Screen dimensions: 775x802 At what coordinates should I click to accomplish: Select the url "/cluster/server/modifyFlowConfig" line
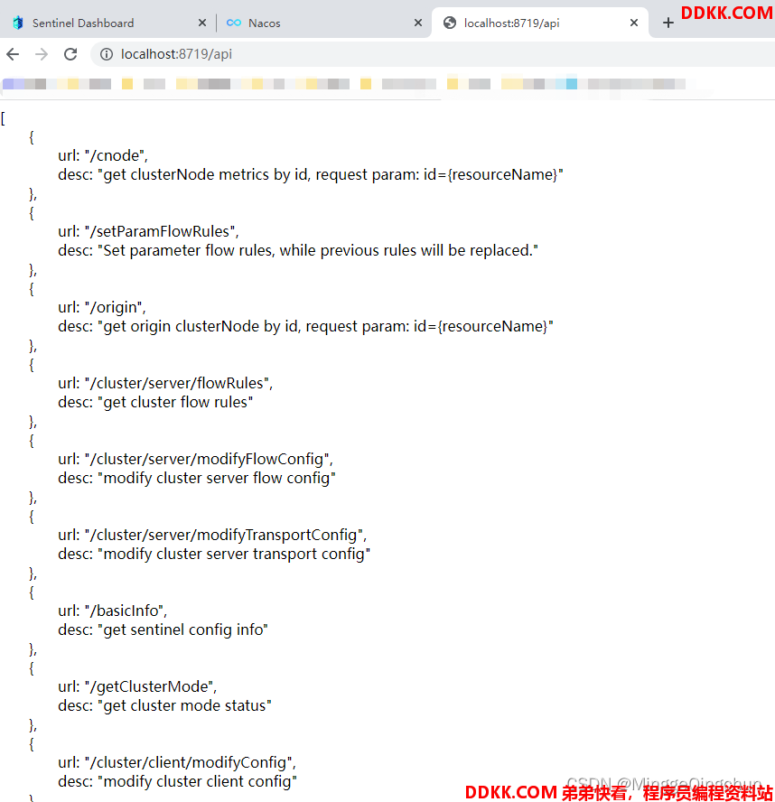coord(195,460)
